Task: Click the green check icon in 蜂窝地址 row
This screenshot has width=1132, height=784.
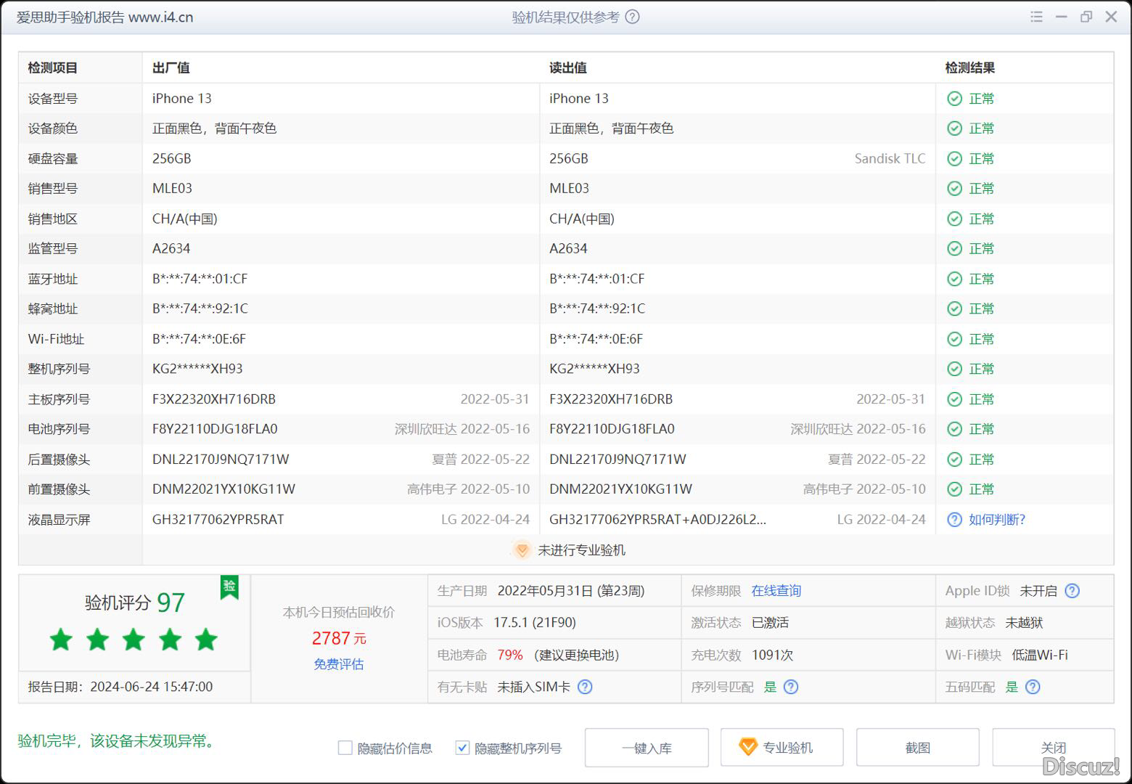Action: 954,309
